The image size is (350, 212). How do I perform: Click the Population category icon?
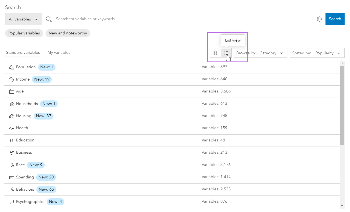pos(11,67)
